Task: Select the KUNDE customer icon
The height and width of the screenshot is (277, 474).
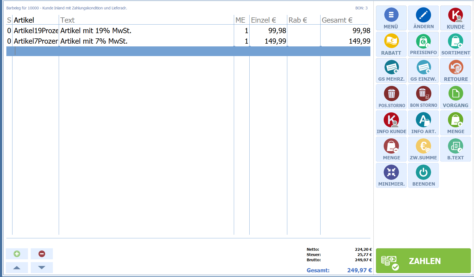Action: [455, 15]
